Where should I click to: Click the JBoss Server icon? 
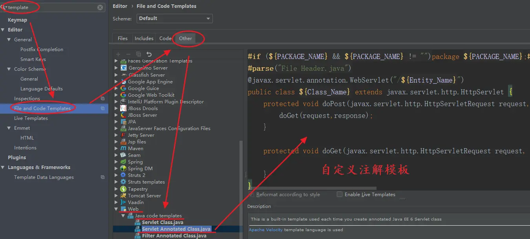pos(123,115)
